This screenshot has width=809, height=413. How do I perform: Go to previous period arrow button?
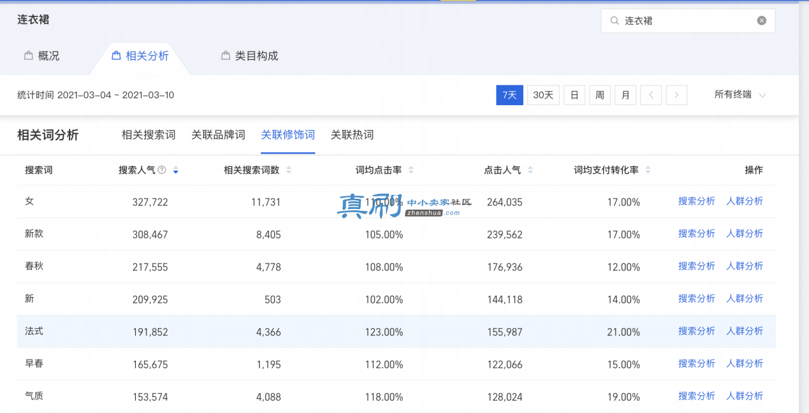pos(651,95)
